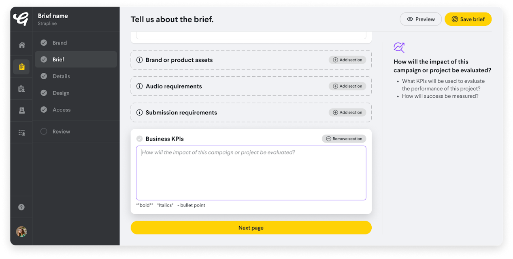The image size is (513, 259).
Task: Remove the Business KPIs section
Action: tap(344, 138)
